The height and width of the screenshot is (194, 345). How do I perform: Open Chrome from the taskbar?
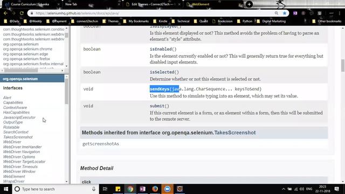(130, 189)
